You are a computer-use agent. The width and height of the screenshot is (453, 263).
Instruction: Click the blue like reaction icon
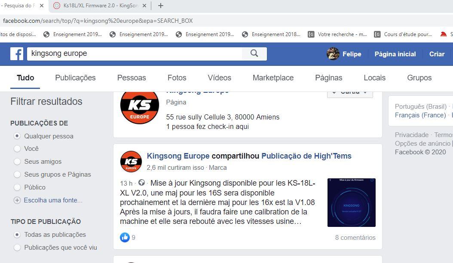(125, 237)
